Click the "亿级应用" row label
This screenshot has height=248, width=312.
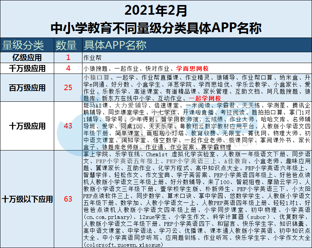27,58
